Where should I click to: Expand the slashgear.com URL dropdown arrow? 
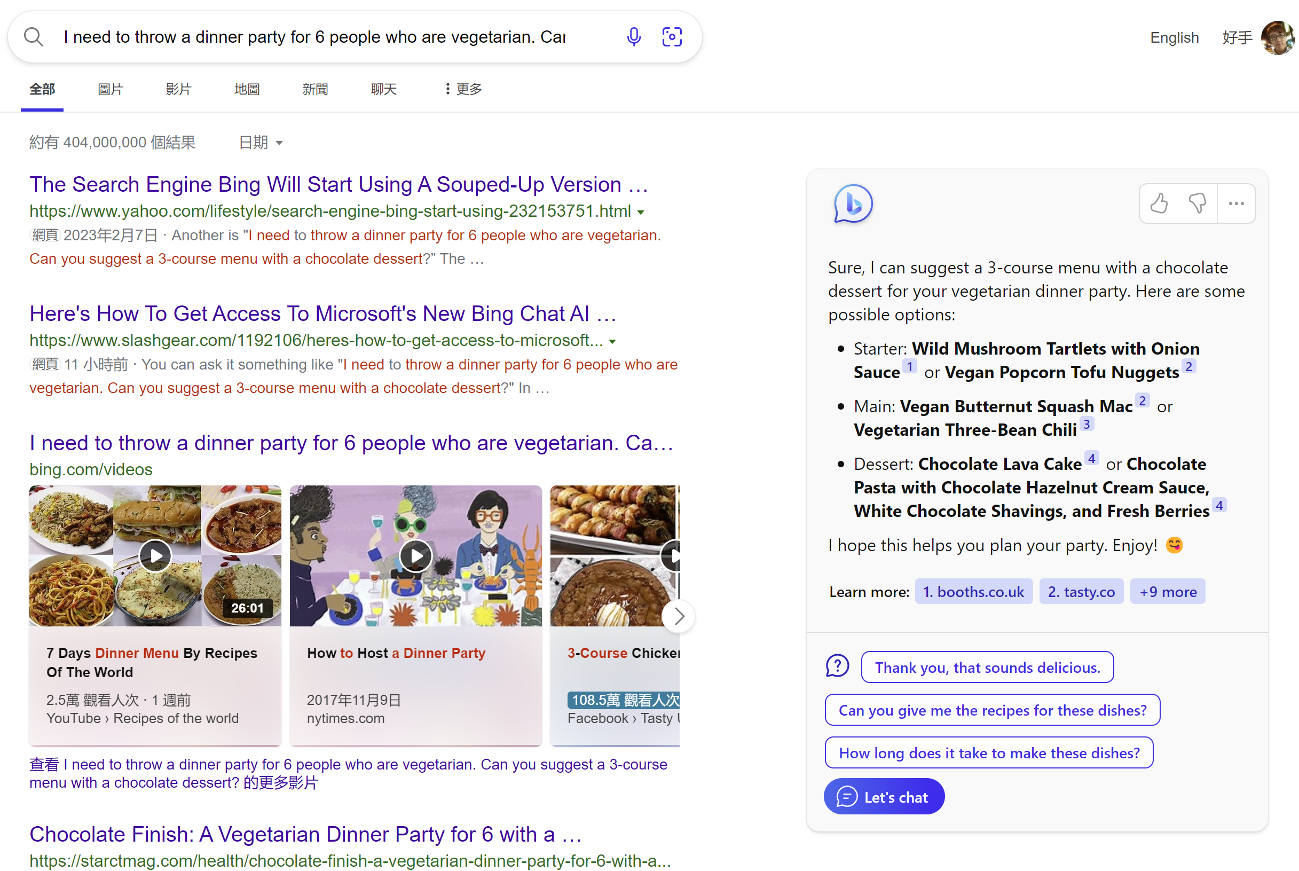[612, 342]
